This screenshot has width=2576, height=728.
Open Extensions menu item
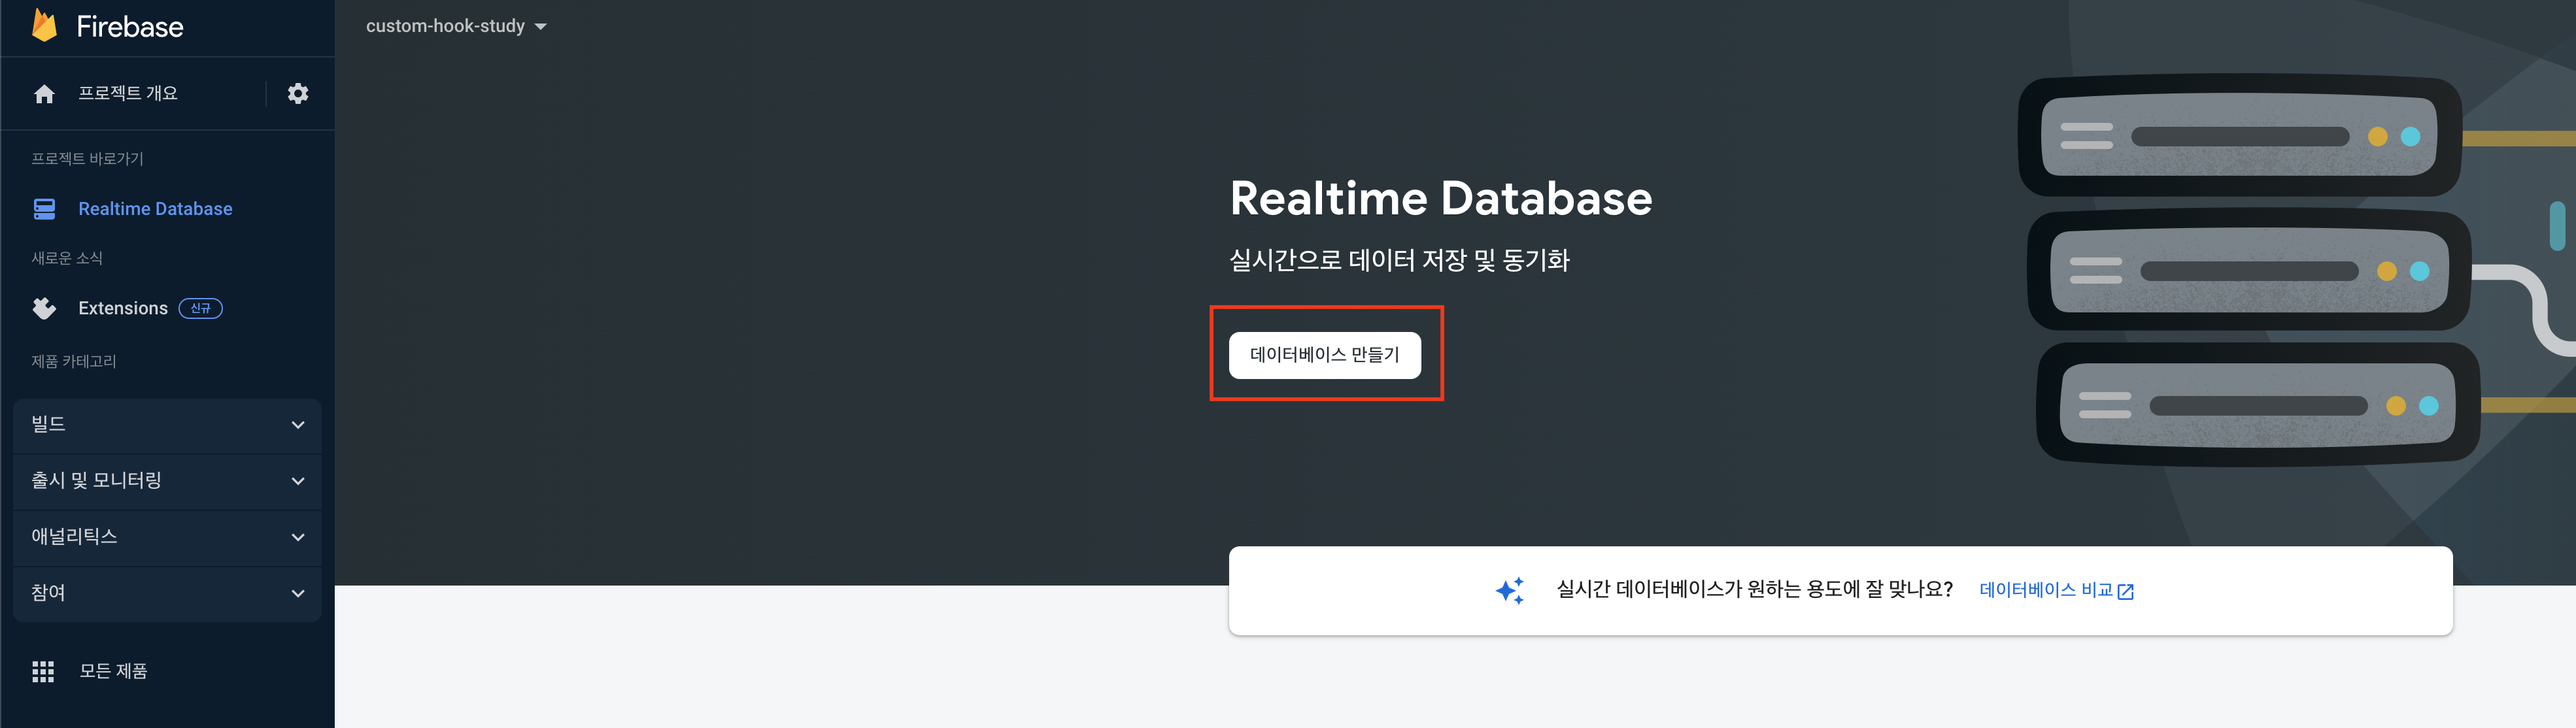[x=123, y=309]
